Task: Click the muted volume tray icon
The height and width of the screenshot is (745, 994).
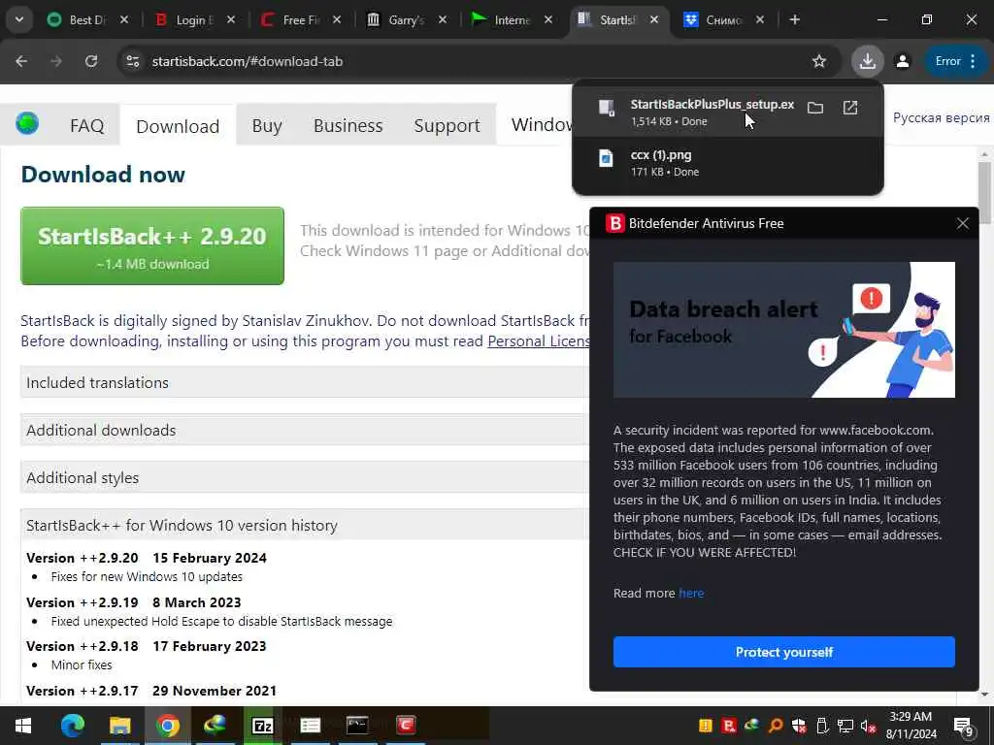Action: [868, 726]
